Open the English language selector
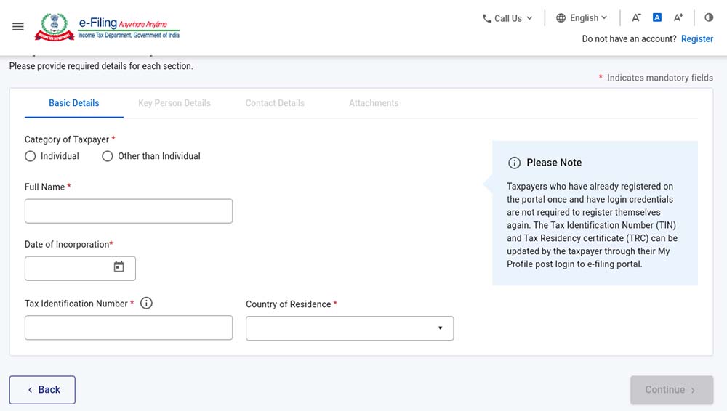Viewport: 727px width, 411px height. 582,18
